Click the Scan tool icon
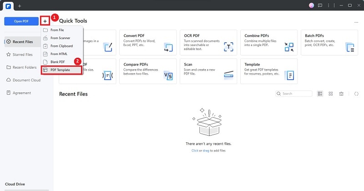 [x=229, y=75]
